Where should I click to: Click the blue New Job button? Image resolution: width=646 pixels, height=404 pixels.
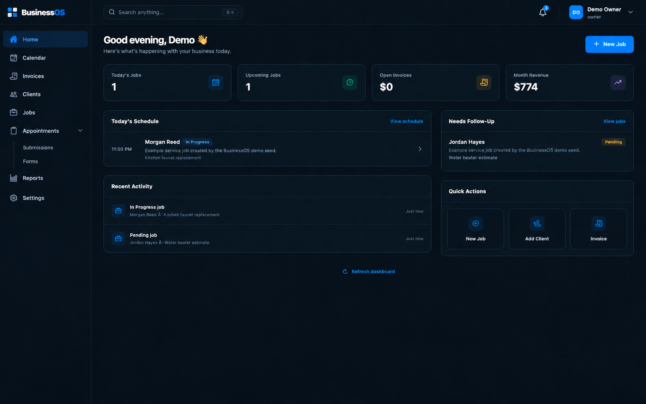[609, 44]
